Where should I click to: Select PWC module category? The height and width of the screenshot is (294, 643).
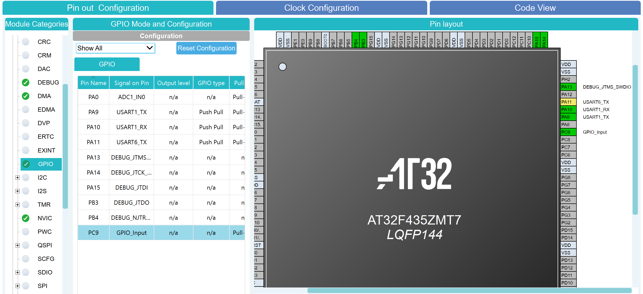coord(45,232)
